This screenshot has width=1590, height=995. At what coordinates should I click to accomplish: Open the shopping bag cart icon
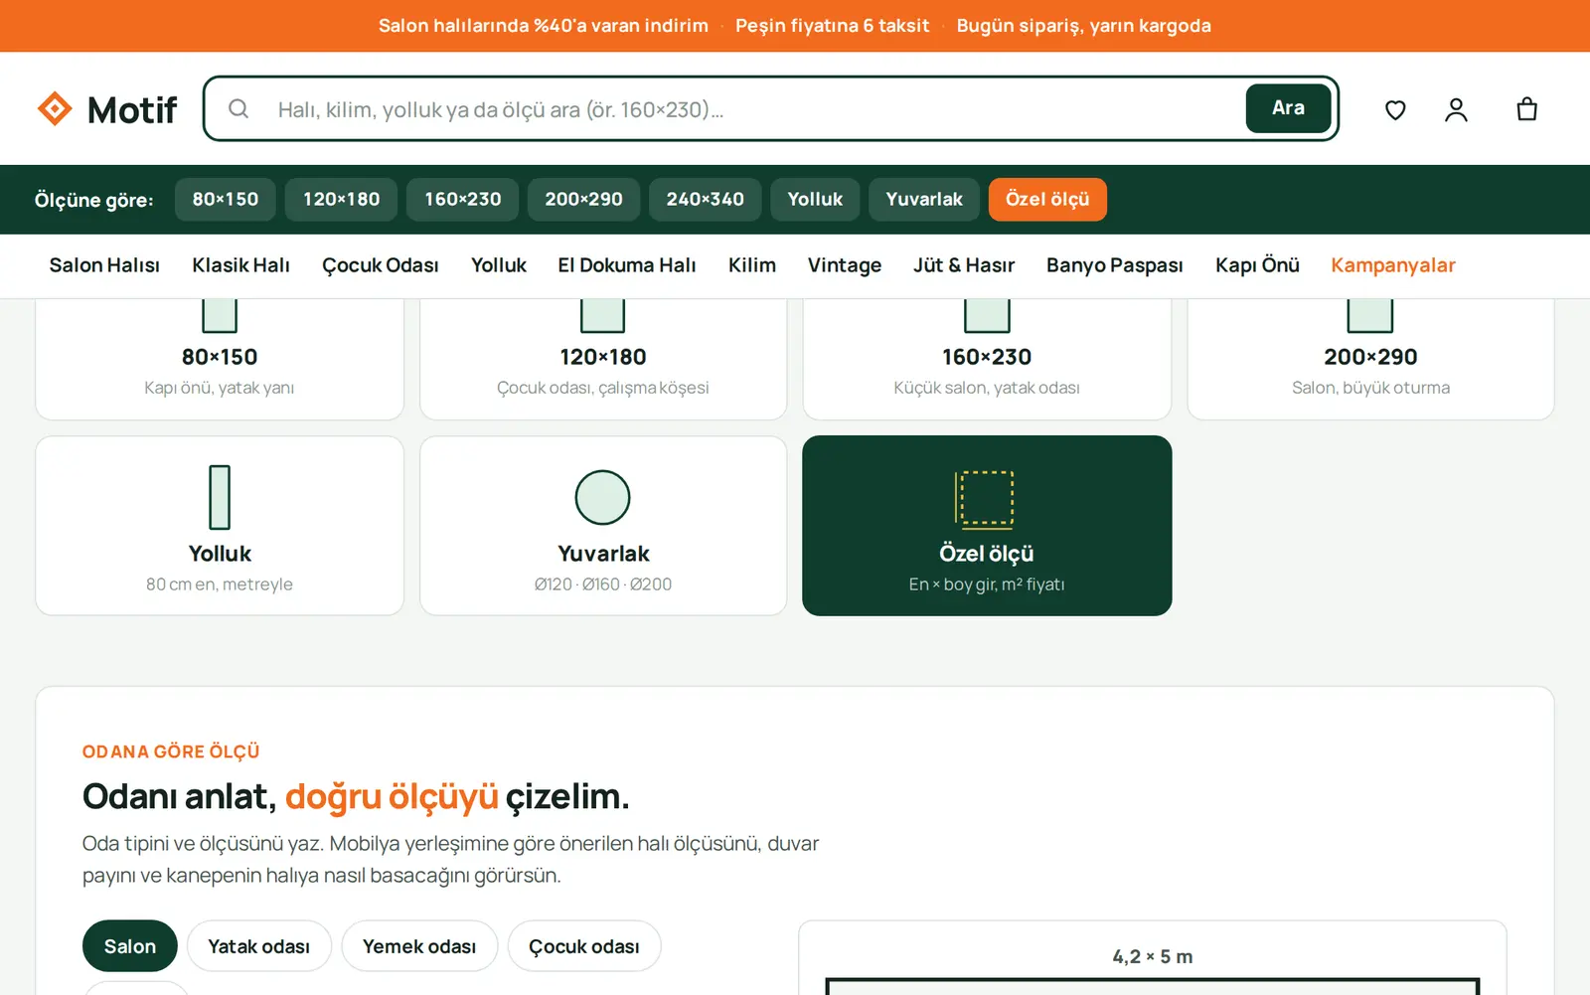[1527, 109]
